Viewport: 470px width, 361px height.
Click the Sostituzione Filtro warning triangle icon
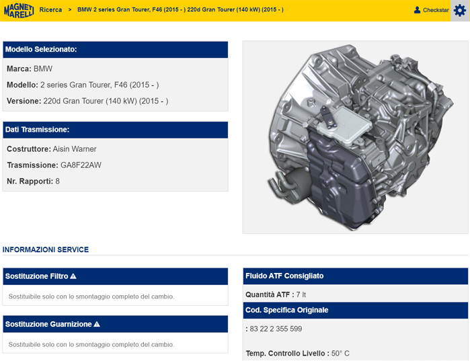[73, 276]
